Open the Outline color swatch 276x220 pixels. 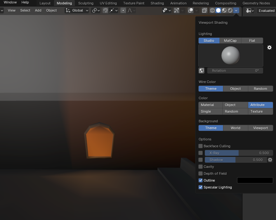pyautogui.click(x=255, y=180)
